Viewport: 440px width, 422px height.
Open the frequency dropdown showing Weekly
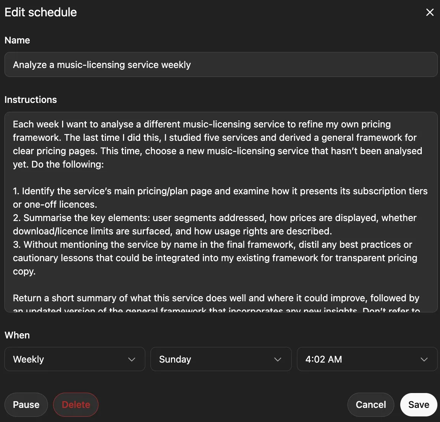(74, 359)
